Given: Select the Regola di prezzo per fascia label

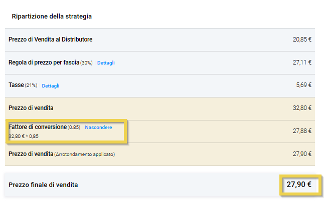Looking at the screenshot, I should click(44, 62).
